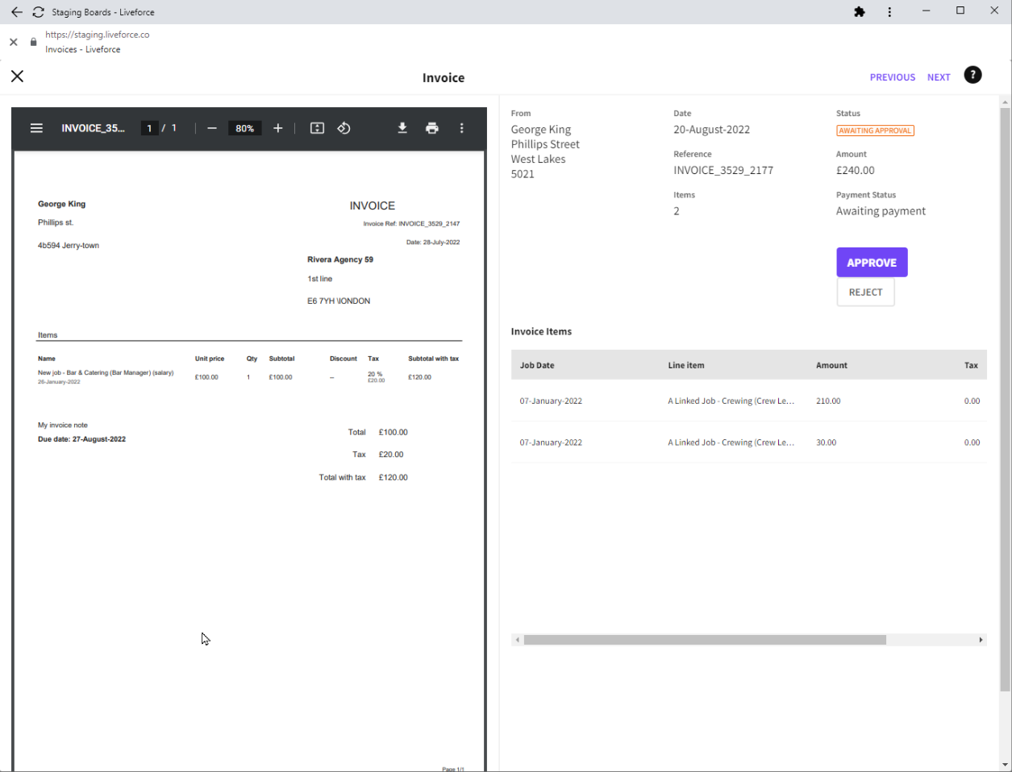Open the PDF viewer more options menu

461,127
